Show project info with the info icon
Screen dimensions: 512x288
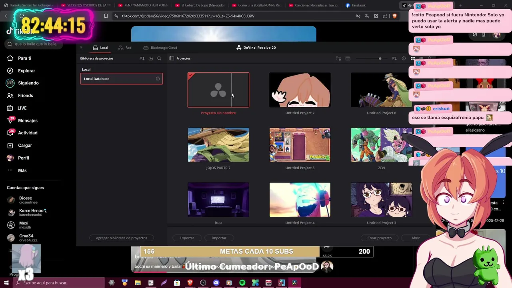pyautogui.click(x=404, y=58)
